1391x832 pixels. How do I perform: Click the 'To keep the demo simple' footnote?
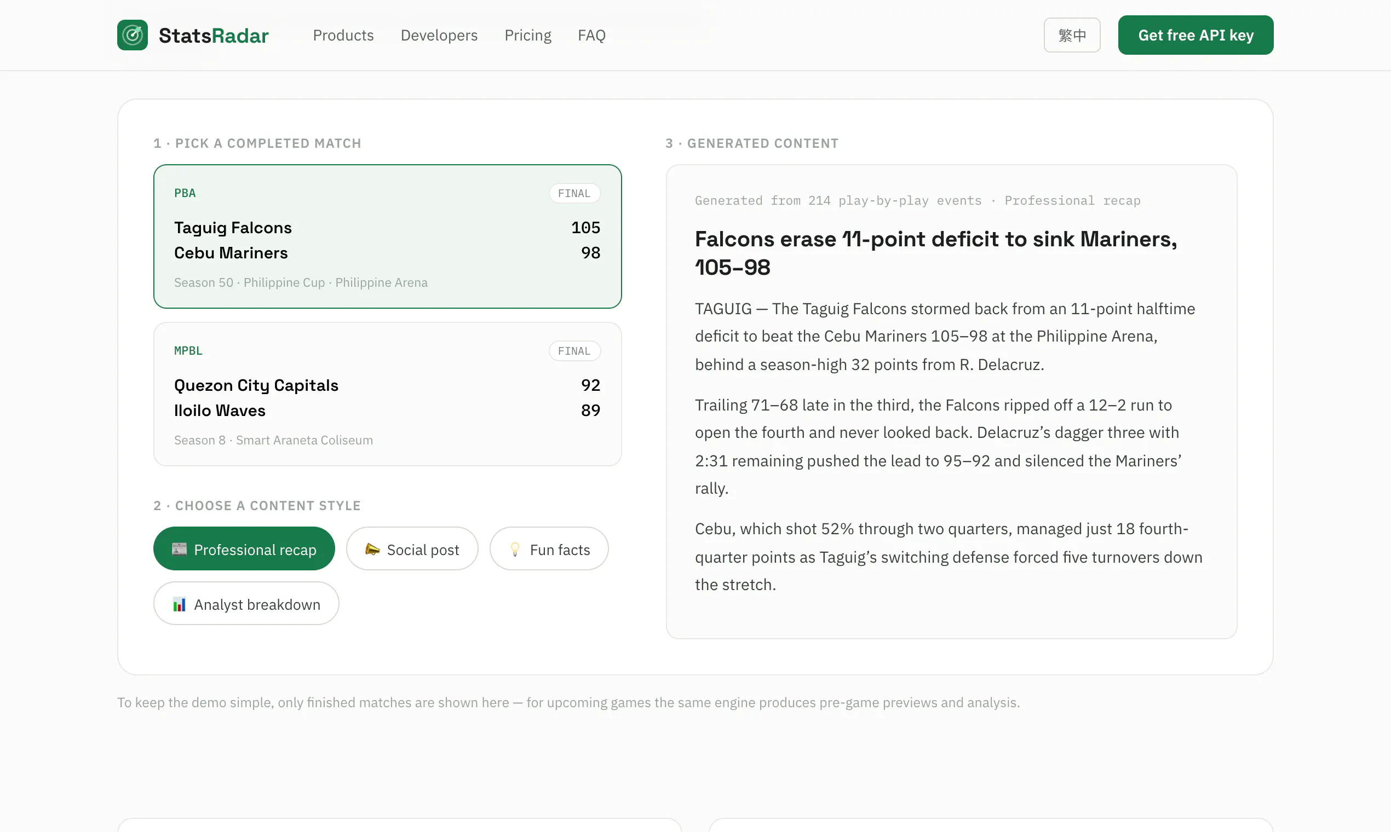568,702
